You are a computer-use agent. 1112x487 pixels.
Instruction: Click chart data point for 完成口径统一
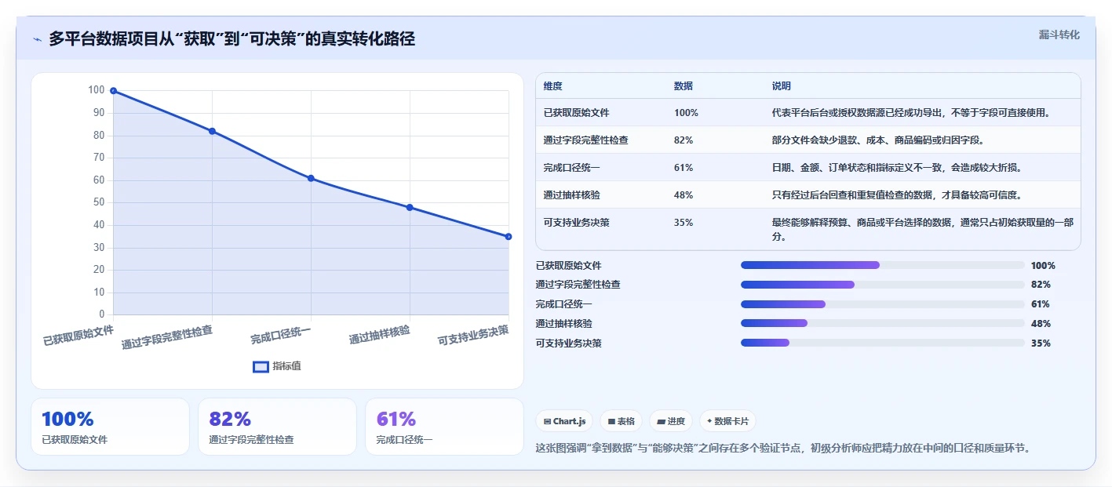coord(311,178)
